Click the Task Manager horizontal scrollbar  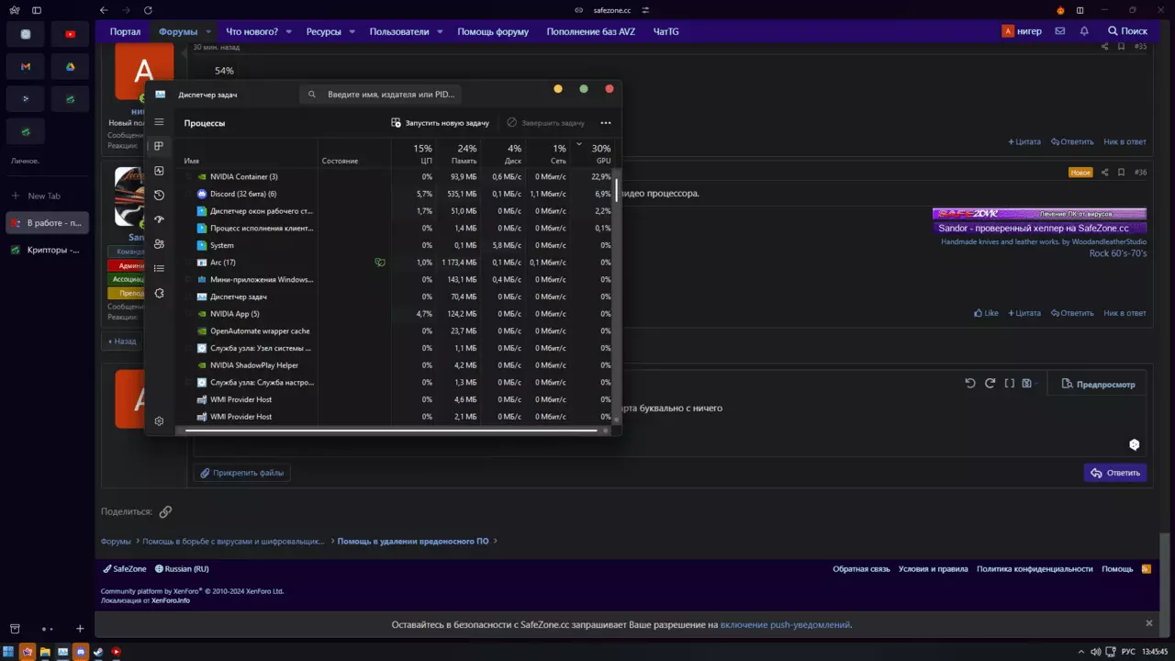pos(392,430)
